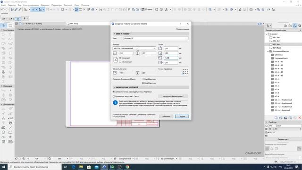Select Привязать Чертежи к Сетке radio option

[x=114, y=96]
